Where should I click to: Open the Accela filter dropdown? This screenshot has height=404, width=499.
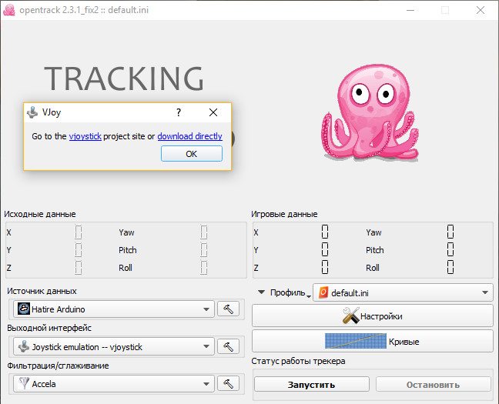[114, 384]
